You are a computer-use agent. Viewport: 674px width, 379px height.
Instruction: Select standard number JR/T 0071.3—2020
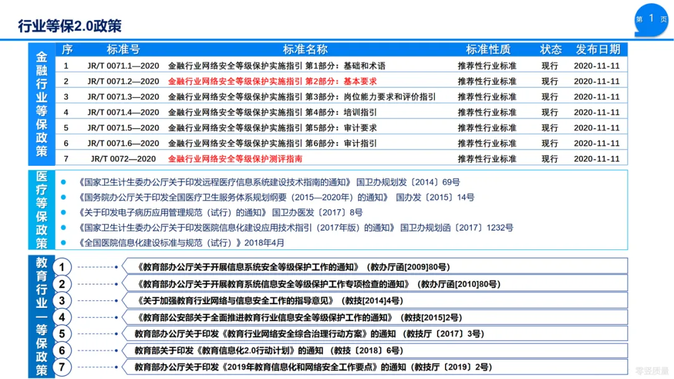pos(124,97)
